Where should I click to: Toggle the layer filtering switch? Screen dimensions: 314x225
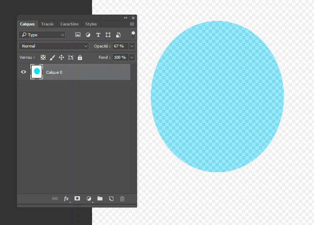[x=133, y=35]
